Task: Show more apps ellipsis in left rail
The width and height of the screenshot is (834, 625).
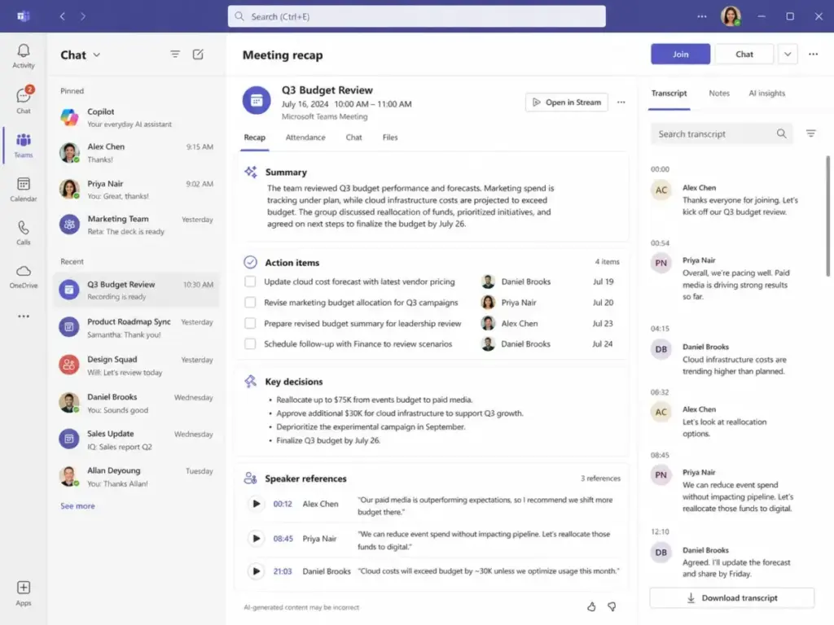Action: 24,317
